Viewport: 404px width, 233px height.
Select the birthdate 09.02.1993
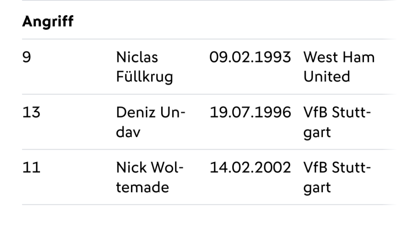coord(250,58)
